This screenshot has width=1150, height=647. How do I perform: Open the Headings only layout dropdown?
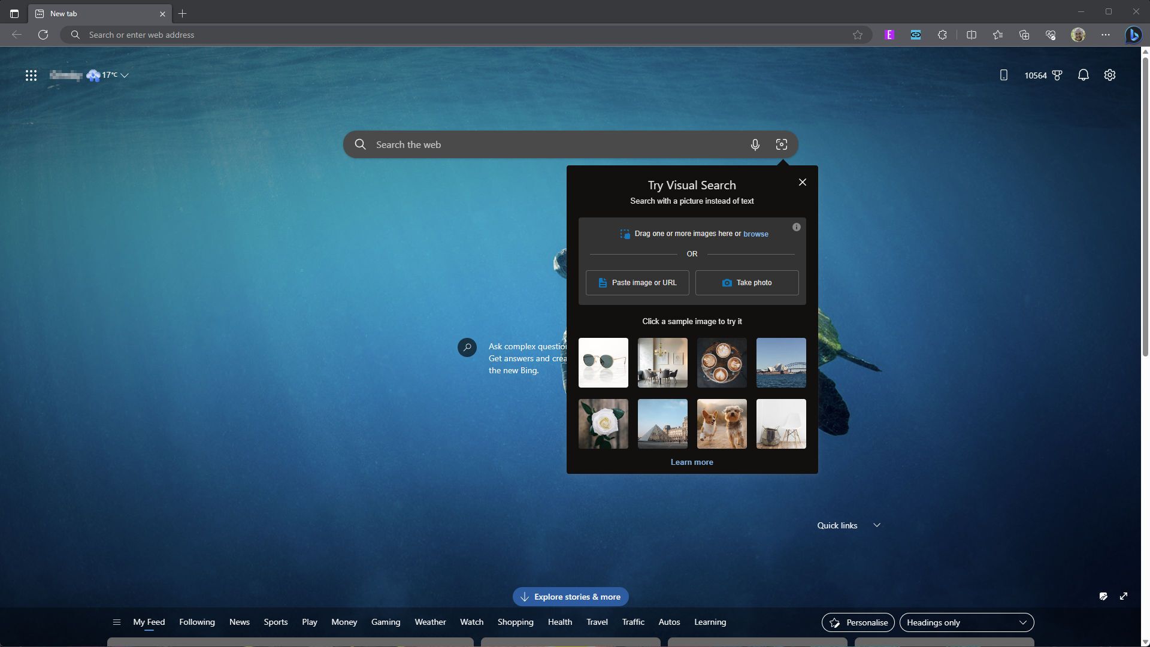pos(966,622)
